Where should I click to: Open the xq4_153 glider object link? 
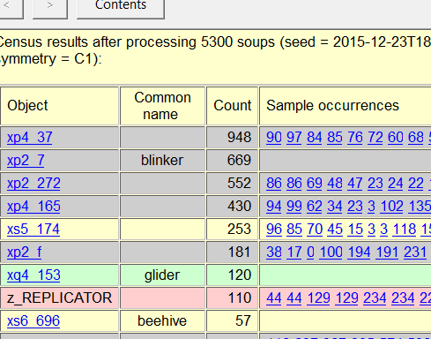(33, 275)
